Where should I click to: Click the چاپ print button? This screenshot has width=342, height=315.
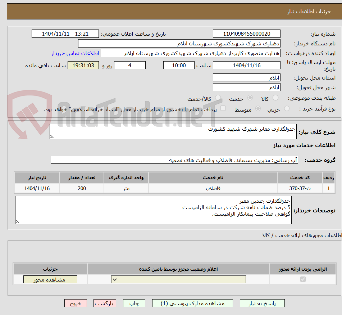134,303
